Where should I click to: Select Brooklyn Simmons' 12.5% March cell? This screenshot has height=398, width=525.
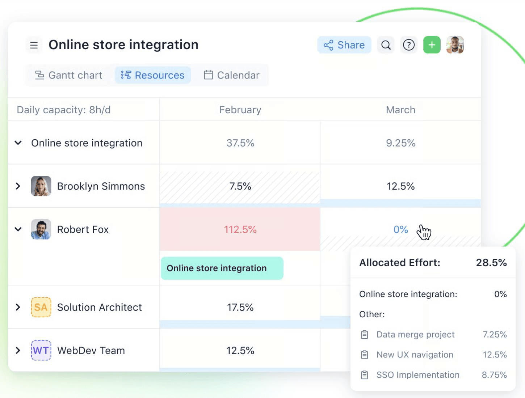click(400, 186)
